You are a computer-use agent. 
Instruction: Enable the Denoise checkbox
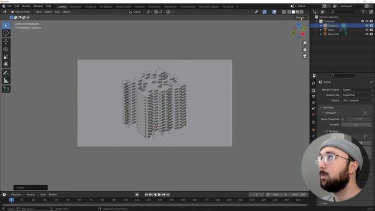pyautogui.click(x=327, y=131)
